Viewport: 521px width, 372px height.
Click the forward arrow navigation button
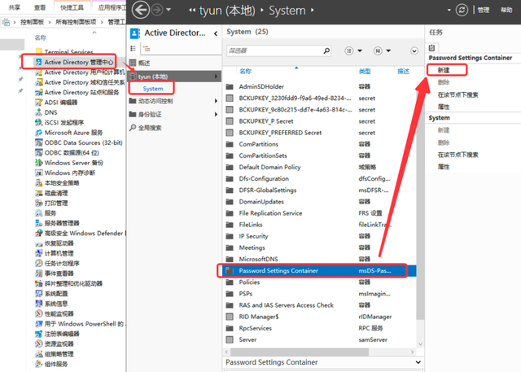[157, 11]
